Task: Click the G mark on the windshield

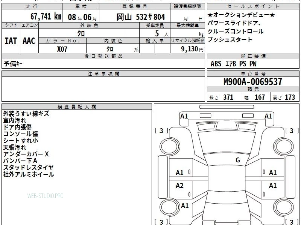Action: (238, 160)
